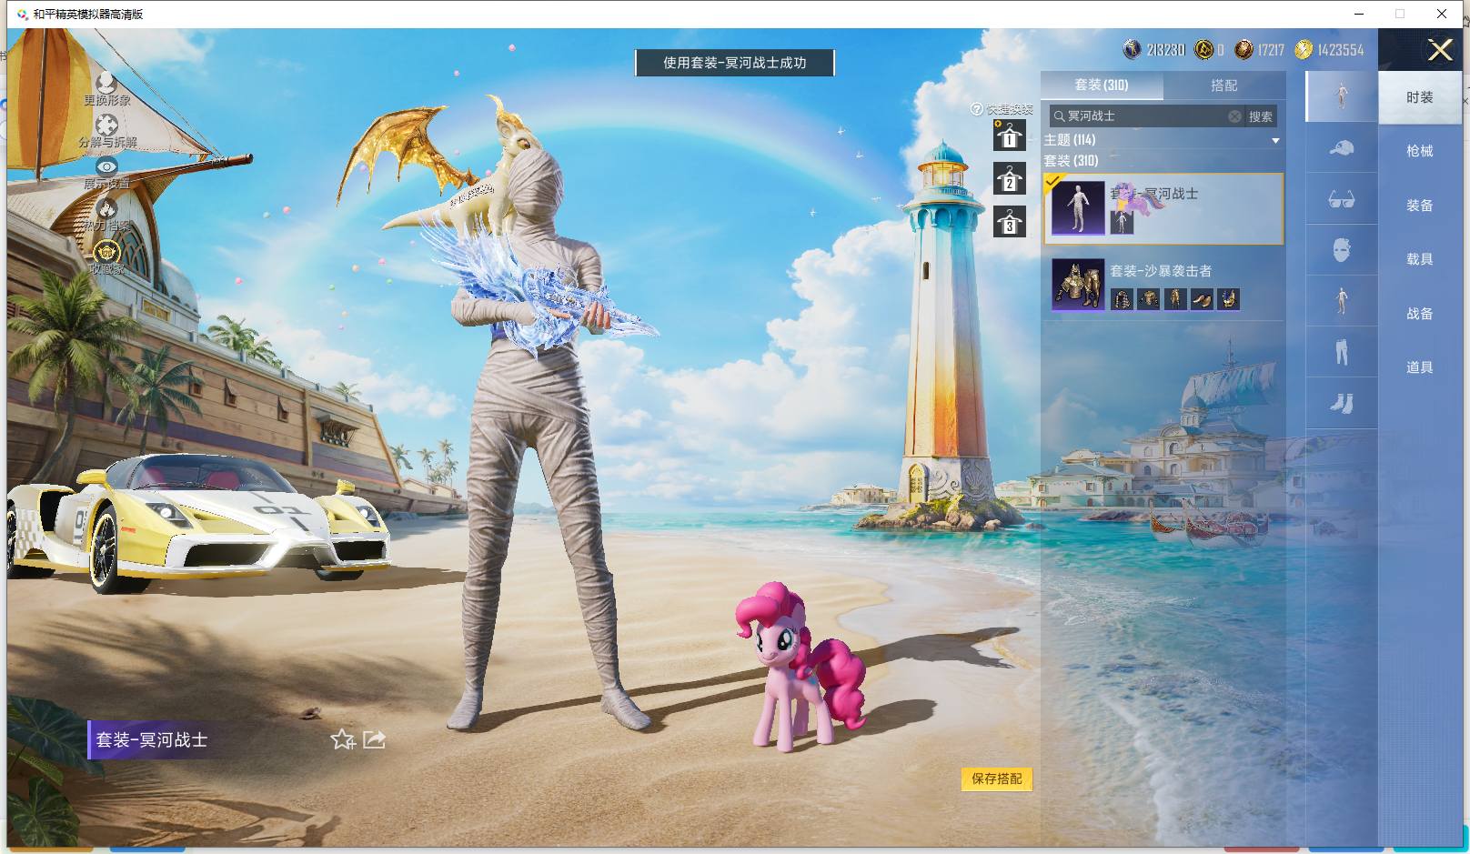
Task: Toggle the 展示设置 eye display icon
Action: click(x=106, y=167)
